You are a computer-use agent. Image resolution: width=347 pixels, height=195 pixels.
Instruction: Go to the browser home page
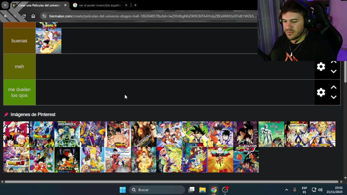tap(33, 16)
